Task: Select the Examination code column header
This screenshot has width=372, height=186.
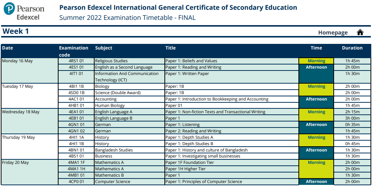Action: (74, 51)
